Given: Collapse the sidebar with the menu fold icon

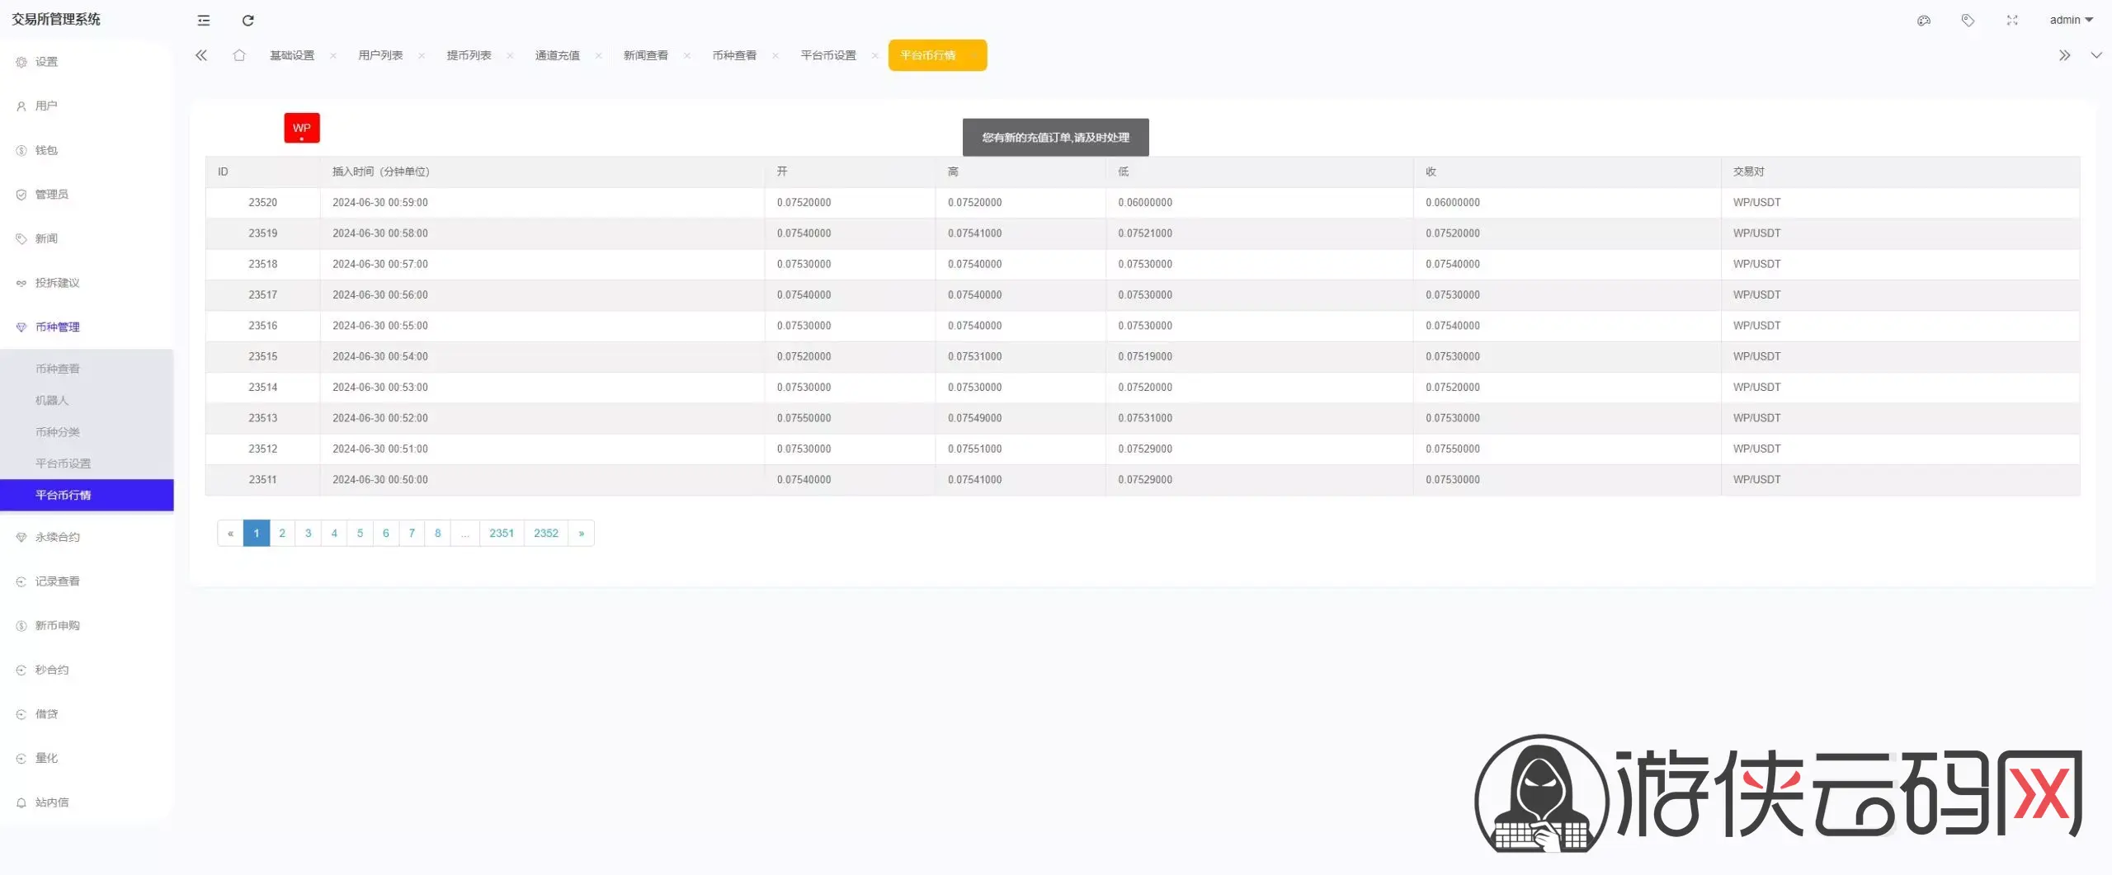Looking at the screenshot, I should pyautogui.click(x=204, y=21).
